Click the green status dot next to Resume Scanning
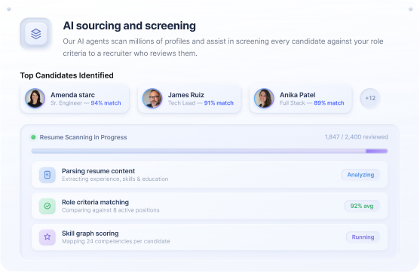This screenshot has height=272, width=420. pos(33,137)
